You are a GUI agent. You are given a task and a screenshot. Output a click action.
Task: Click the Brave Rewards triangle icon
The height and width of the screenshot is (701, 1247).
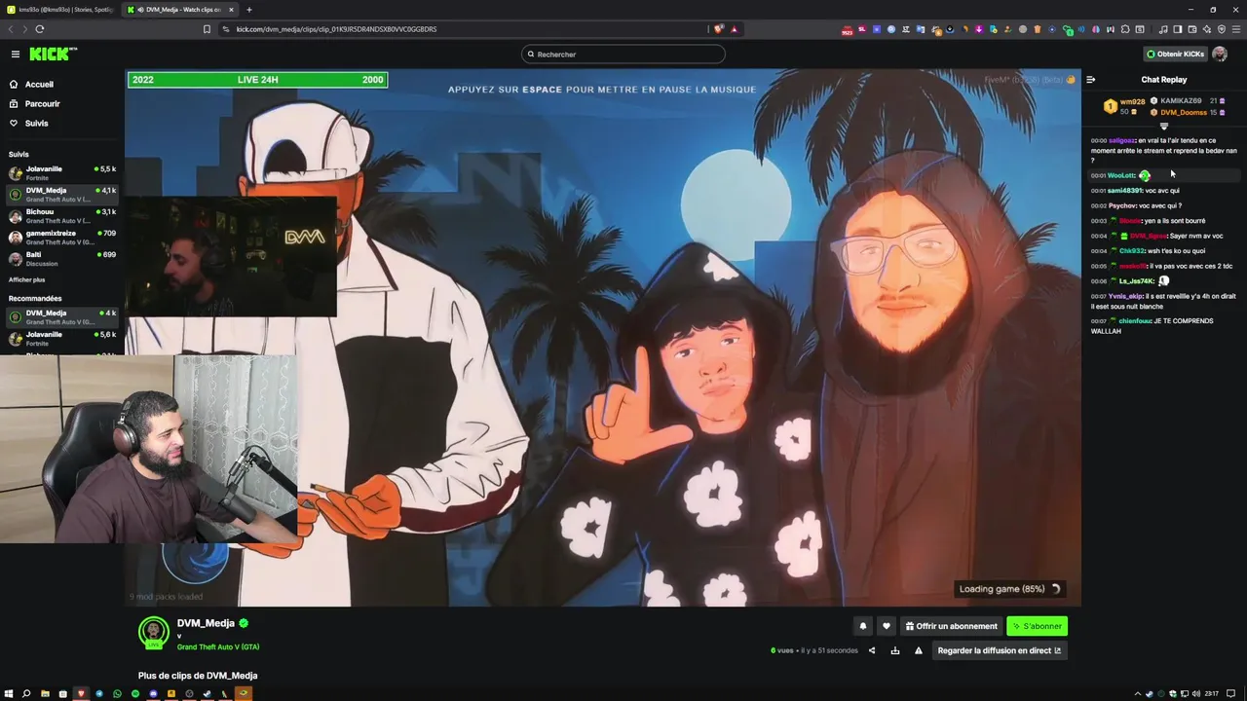[734, 29]
